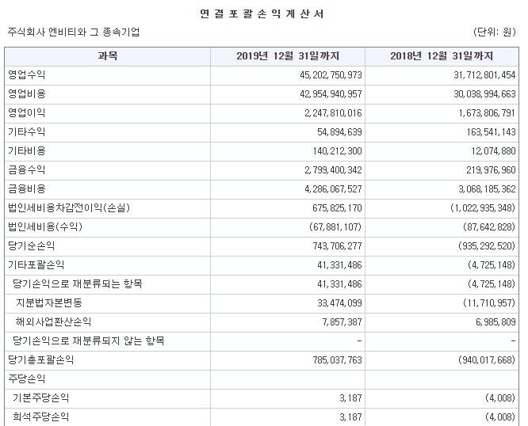Click value 219,976,960
Screen dimensions: 528x426
tap(491, 169)
